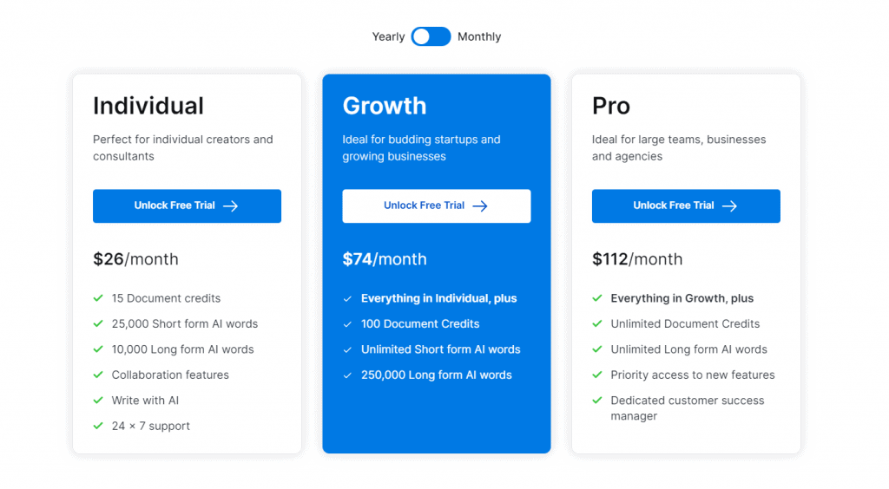Select the Monthly billing label
Screen dimensions: 889x489
click(479, 36)
